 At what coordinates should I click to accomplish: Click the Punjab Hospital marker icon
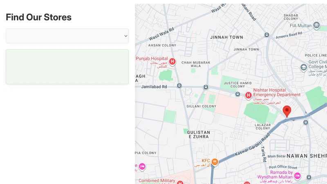(x=172, y=62)
